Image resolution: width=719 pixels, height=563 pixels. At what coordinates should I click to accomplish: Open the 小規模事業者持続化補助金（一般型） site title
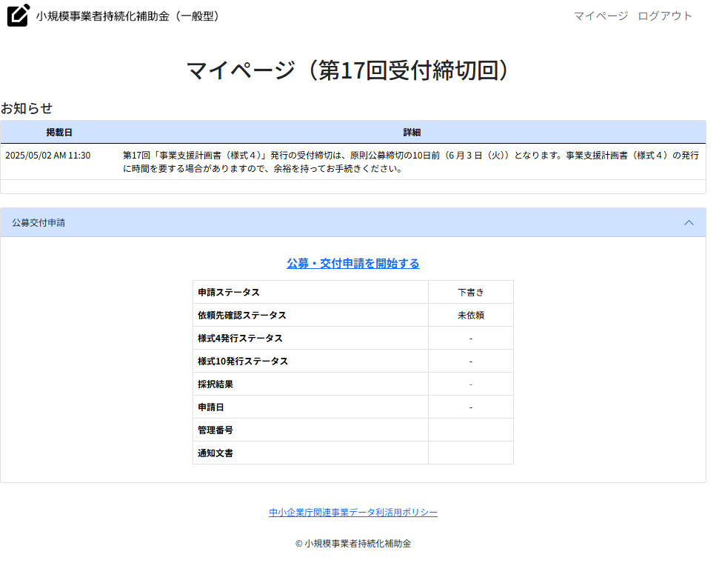click(130, 16)
